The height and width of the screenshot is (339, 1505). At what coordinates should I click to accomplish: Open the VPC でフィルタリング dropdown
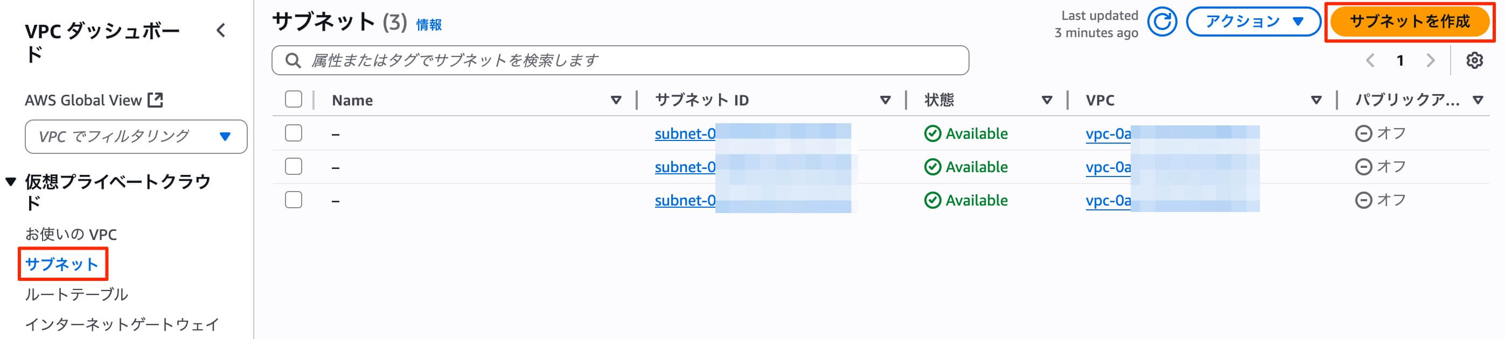[x=136, y=136]
